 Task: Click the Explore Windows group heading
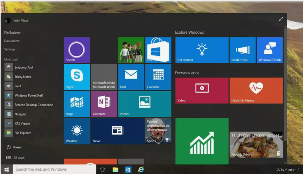pyautogui.click(x=190, y=32)
